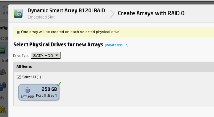Toggle the Select All (1) checkbox
The image size is (214, 117).
click(x=19, y=77)
